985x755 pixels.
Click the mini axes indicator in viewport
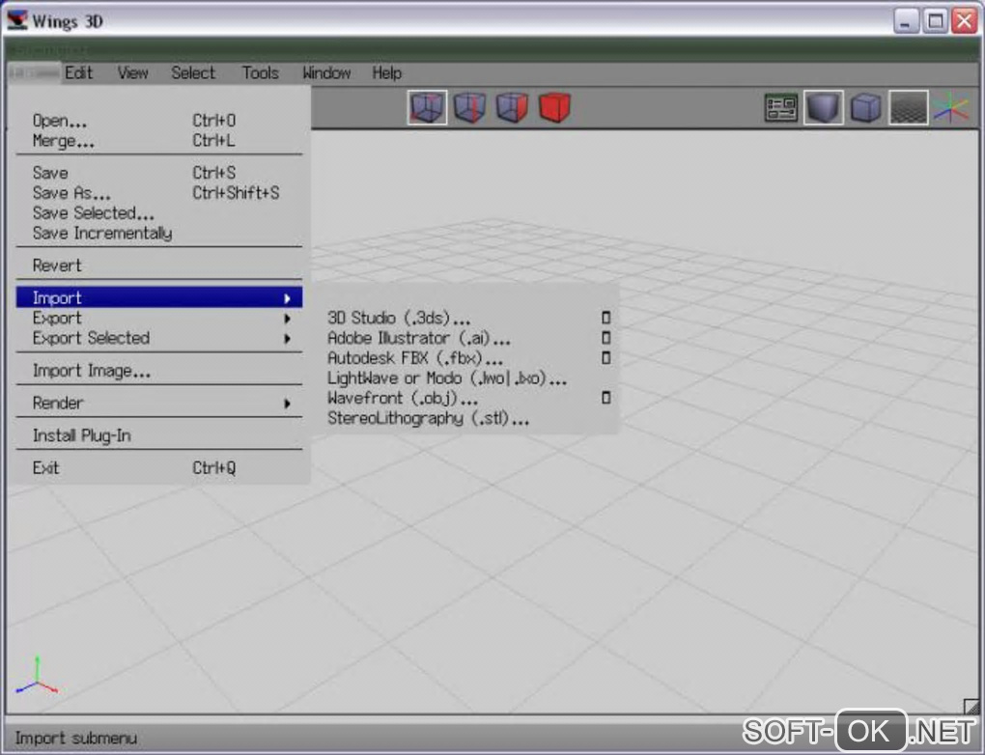coord(37,675)
